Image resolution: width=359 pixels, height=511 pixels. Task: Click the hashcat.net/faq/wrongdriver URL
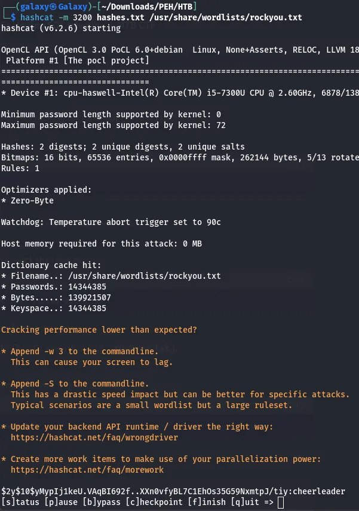94,437
